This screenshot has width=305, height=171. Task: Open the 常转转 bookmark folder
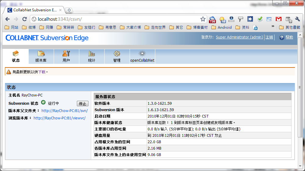(66, 27)
